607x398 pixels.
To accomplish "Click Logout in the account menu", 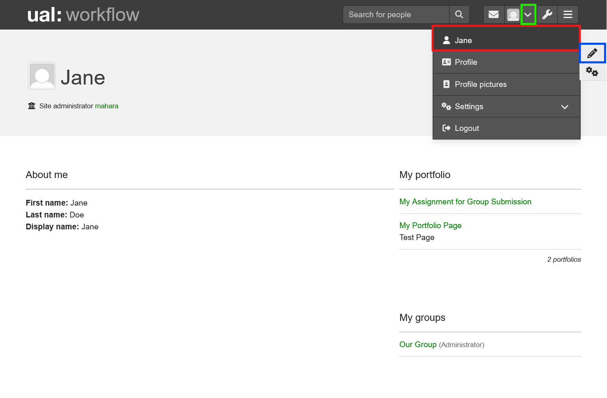I will coord(467,128).
